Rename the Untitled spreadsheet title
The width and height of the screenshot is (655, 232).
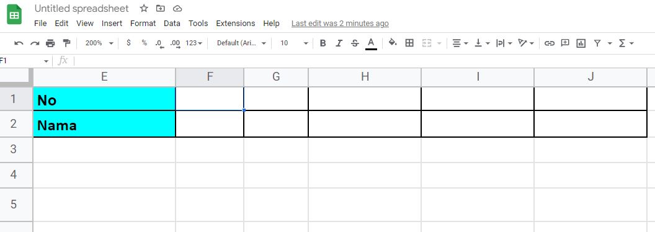click(x=81, y=8)
